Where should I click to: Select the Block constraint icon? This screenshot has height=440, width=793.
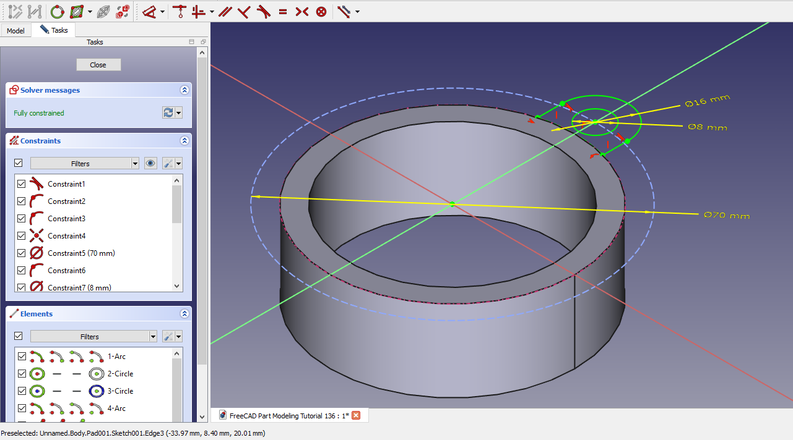coord(321,11)
